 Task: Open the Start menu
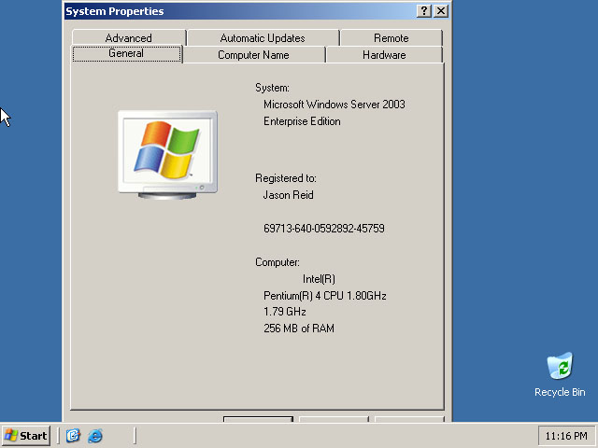(26, 436)
